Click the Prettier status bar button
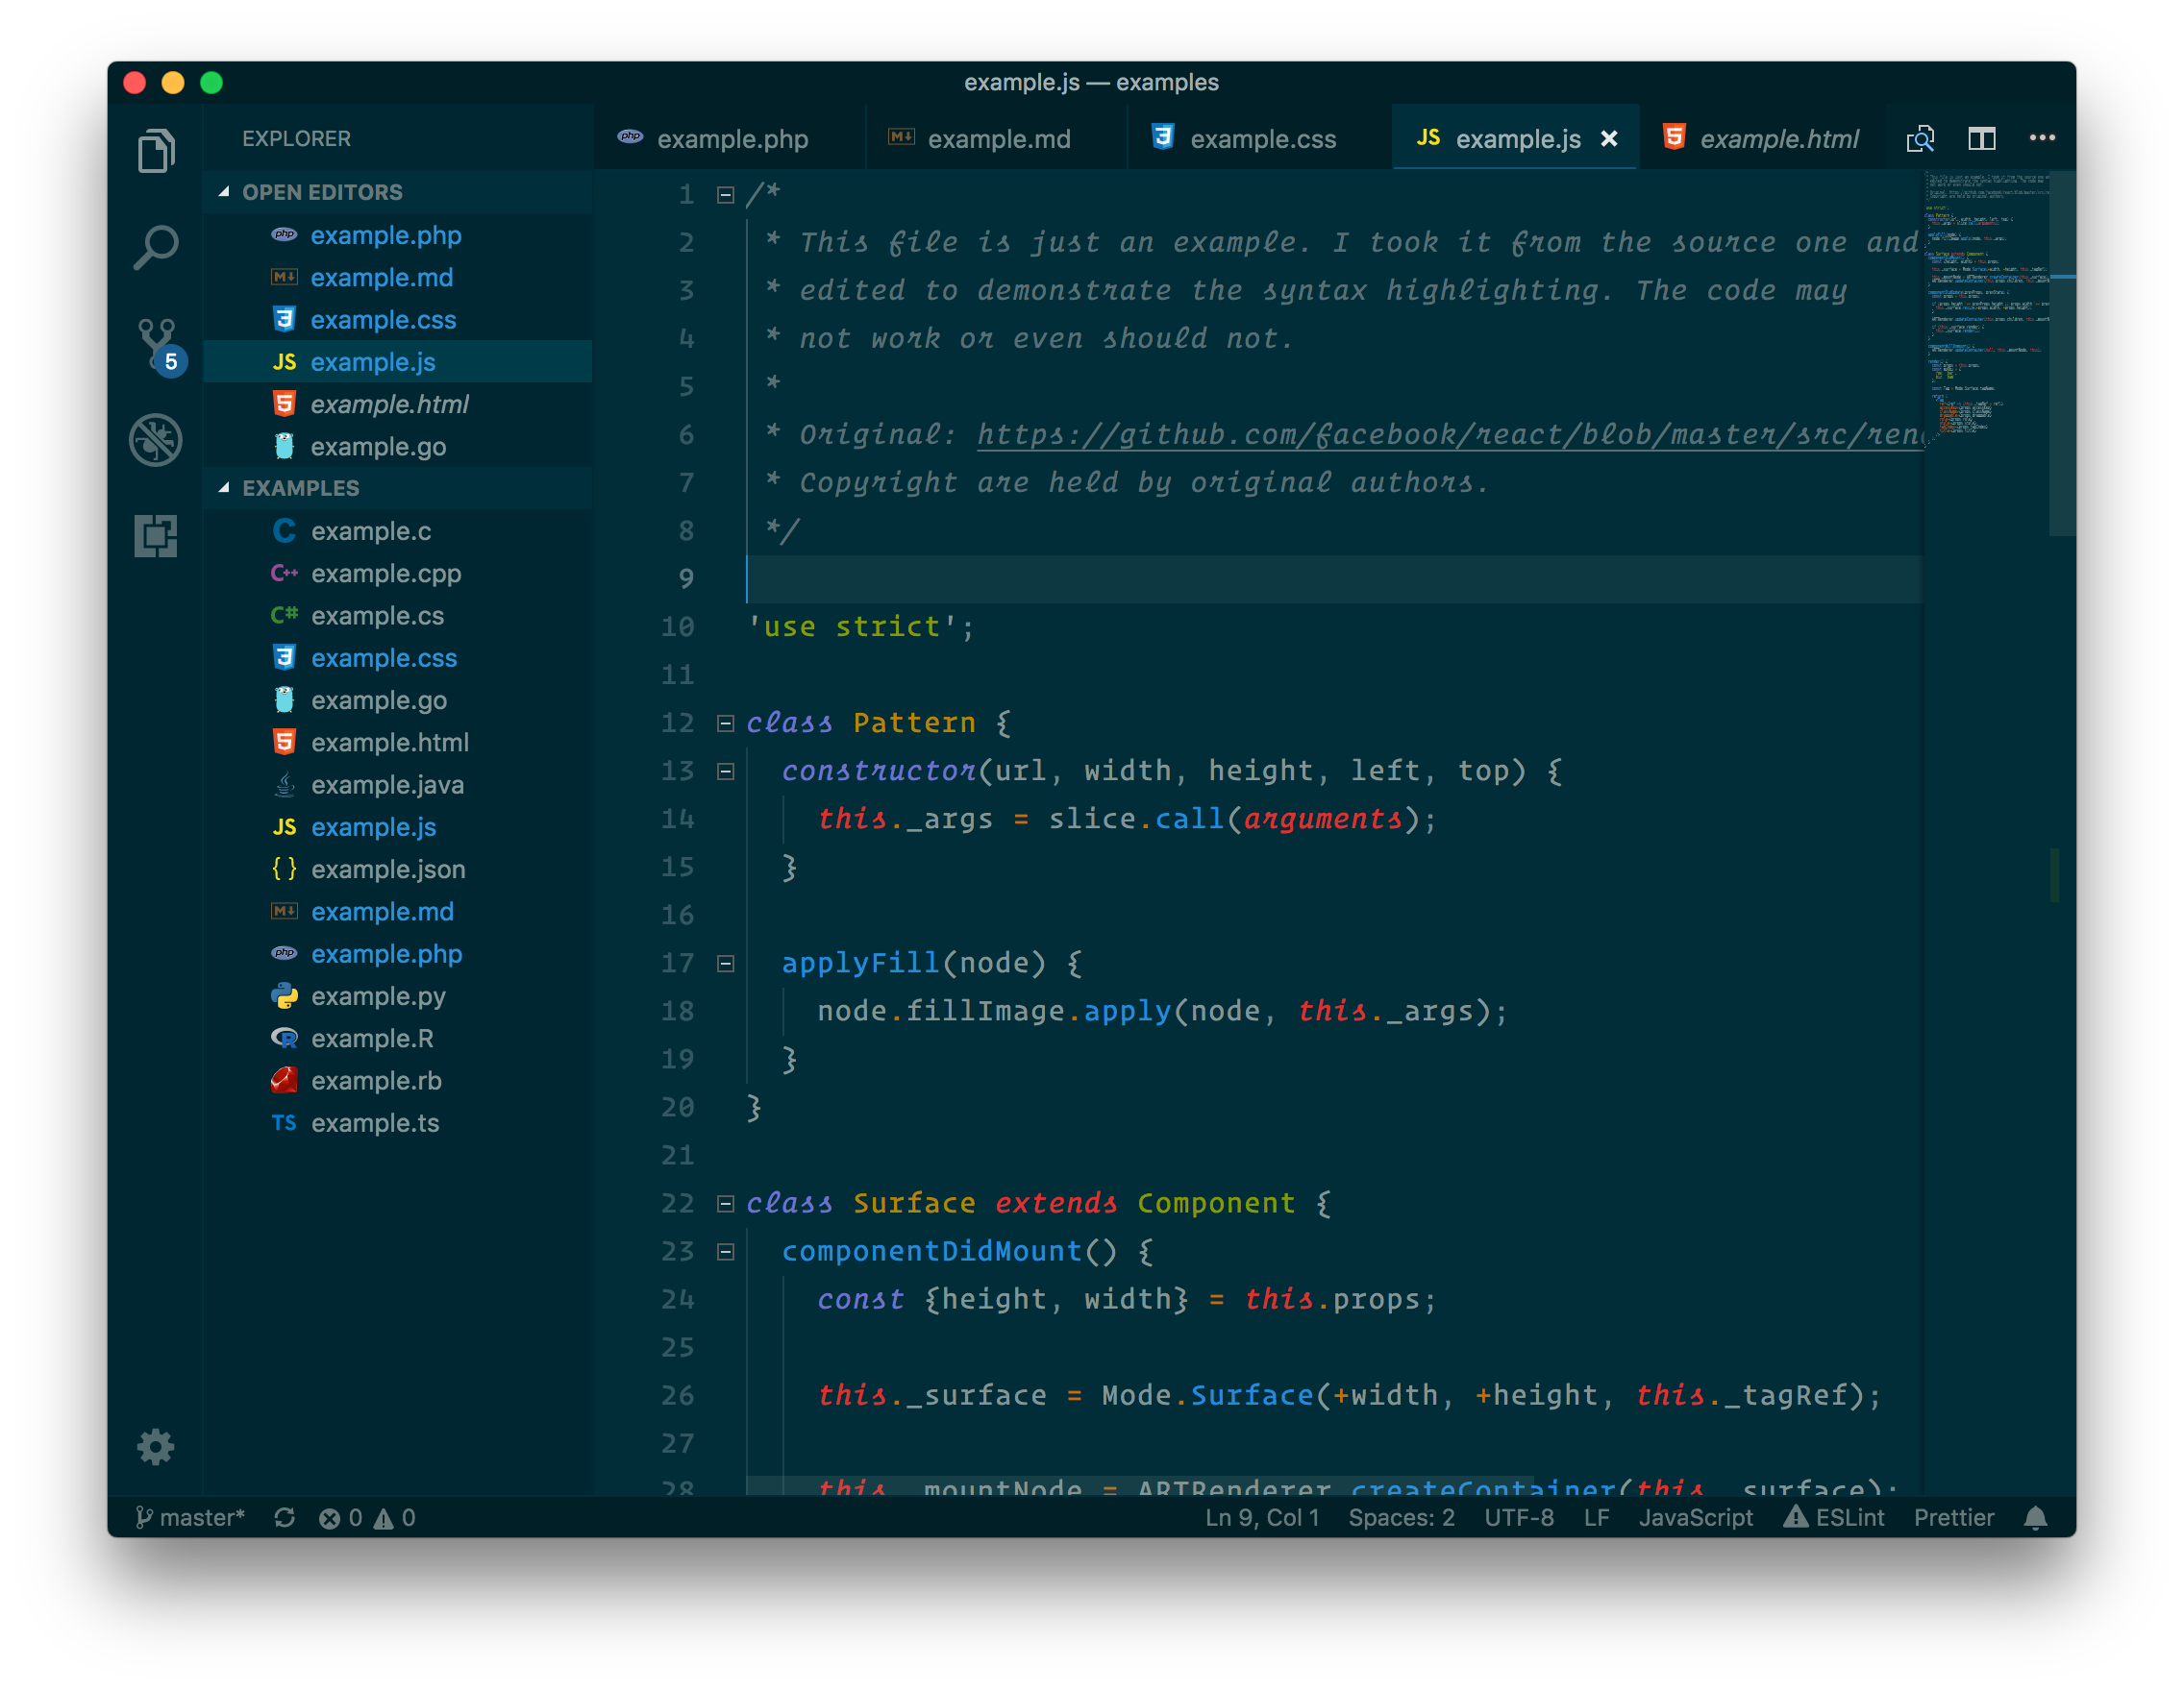The width and height of the screenshot is (2184, 1691). (x=1953, y=1518)
